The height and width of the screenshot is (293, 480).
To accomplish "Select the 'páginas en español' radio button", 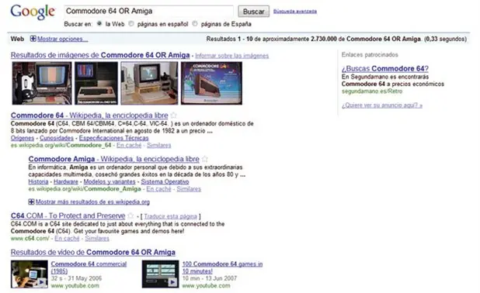I will click(x=131, y=23).
